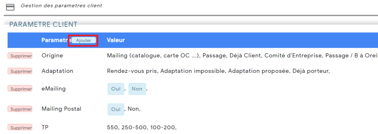Click the Origine parameter name

coord(52,56)
